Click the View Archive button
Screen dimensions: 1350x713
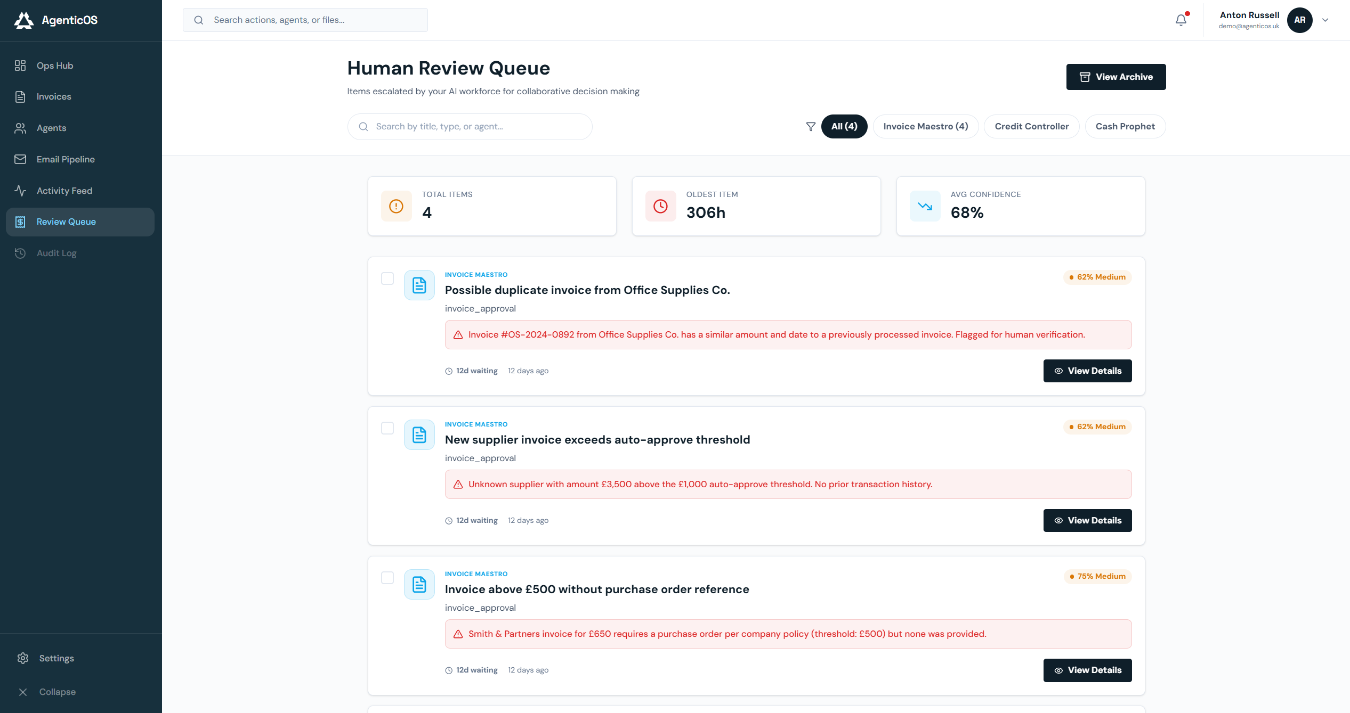pos(1116,77)
